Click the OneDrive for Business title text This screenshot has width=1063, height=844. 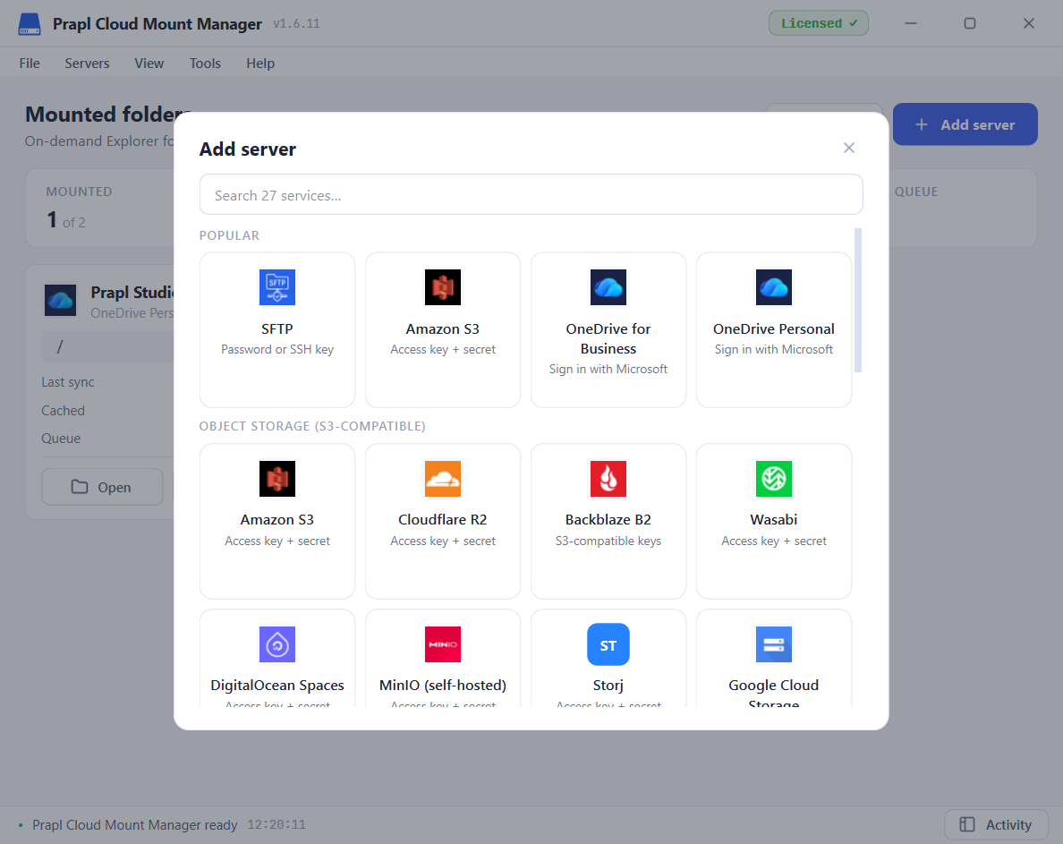[x=608, y=338]
